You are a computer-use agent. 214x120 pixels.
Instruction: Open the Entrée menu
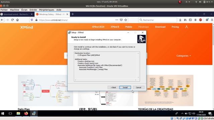[33, 10]
